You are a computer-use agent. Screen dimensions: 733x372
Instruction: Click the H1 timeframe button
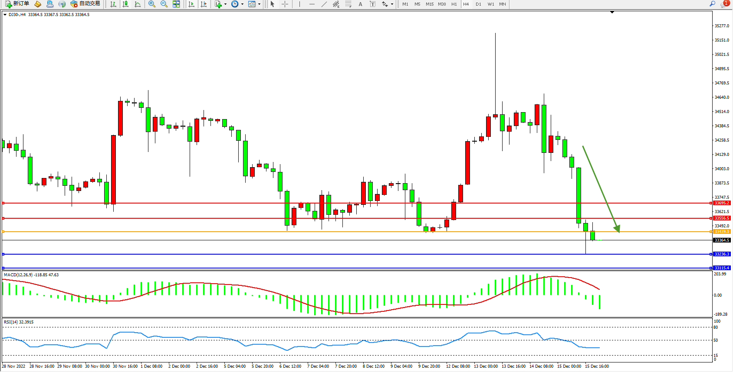point(454,4)
